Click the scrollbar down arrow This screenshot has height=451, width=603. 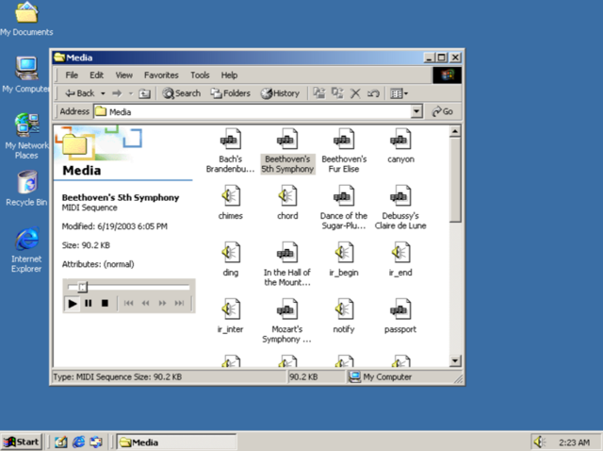(455, 360)
